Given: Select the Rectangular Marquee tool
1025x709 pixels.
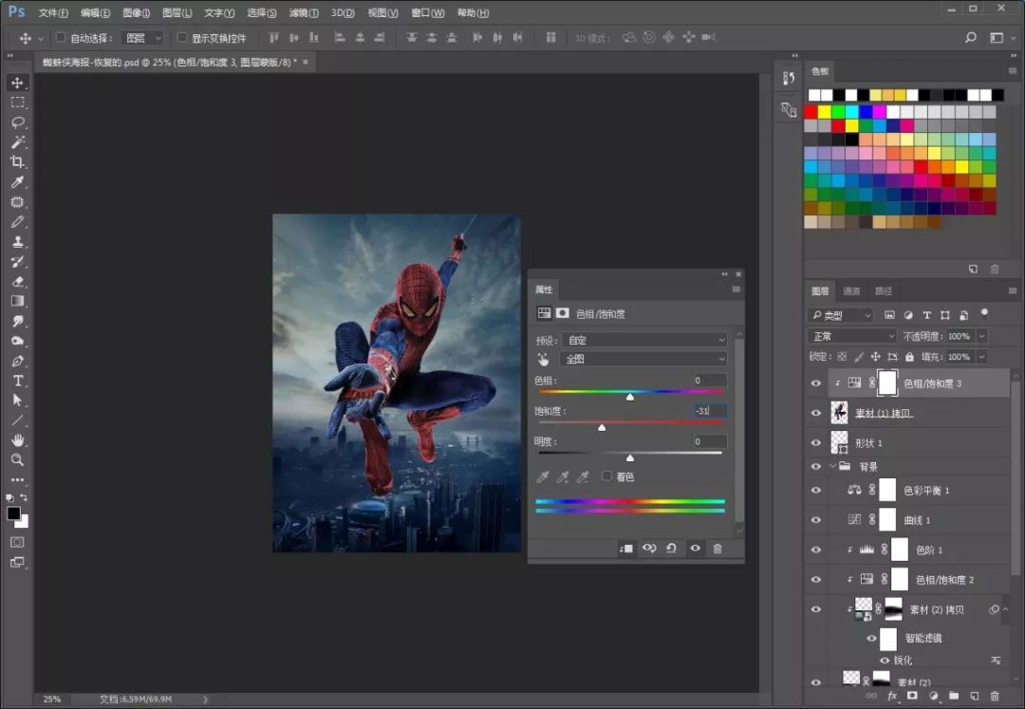Looking at the screenshot, I should point(18,103).
